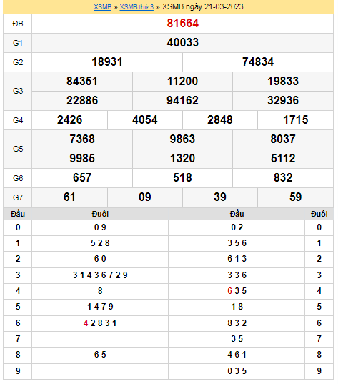Click head digits 0 2

(237, 227)
